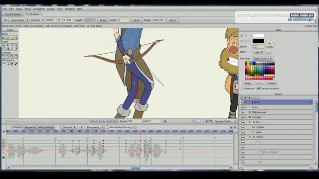Click the Copy button in Style panel
The height and width of the screenshot is (179, 319).
(x=248, y=83)
